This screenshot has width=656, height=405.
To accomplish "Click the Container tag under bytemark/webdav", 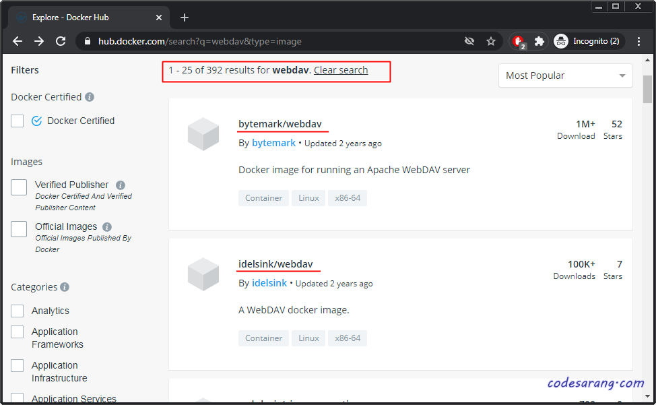I will 263,198.
